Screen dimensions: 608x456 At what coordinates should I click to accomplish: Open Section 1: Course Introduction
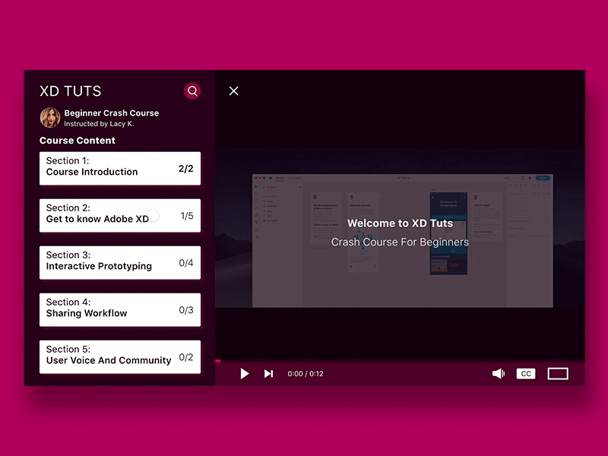[119, 167]
